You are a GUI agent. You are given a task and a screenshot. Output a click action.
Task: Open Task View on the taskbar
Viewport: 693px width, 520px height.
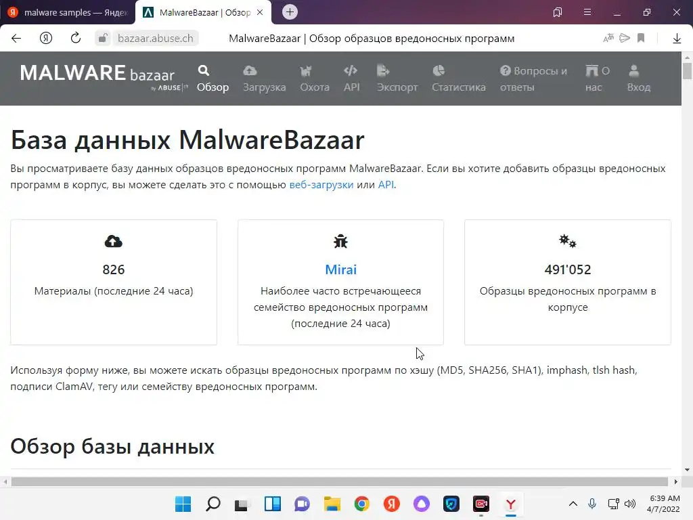243,504
